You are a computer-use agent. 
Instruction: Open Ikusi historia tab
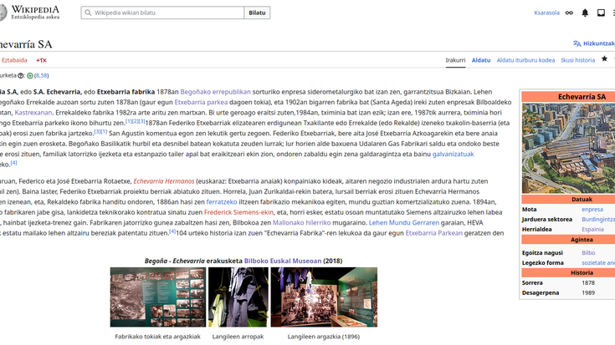point(578,60)
